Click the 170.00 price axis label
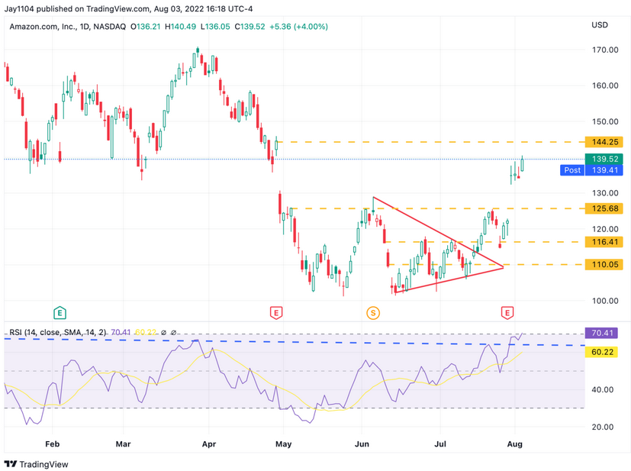The image size is (631, 471). coord(605,50)
